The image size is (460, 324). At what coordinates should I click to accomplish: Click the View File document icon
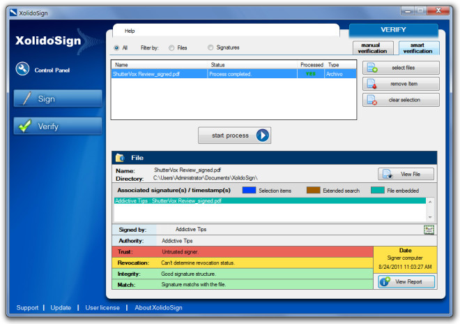point(388,174)
